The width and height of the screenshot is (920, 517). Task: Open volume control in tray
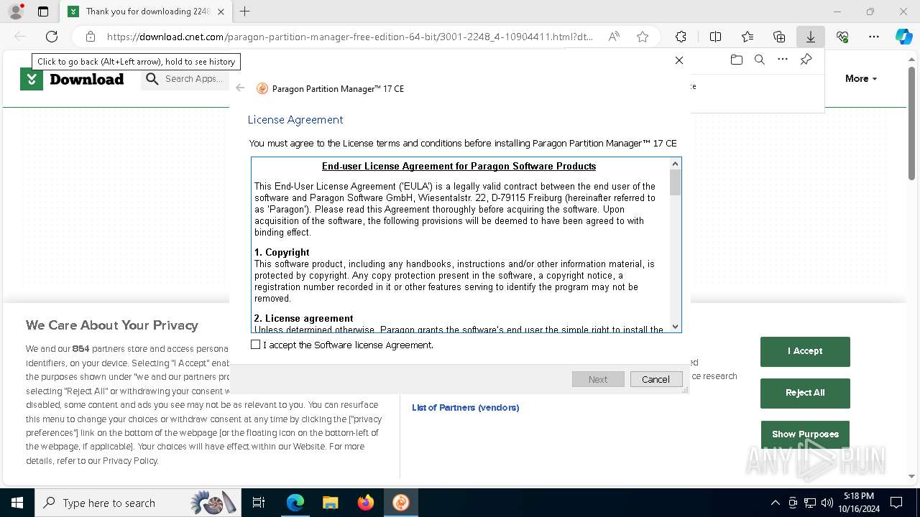(x=827, y=503)
